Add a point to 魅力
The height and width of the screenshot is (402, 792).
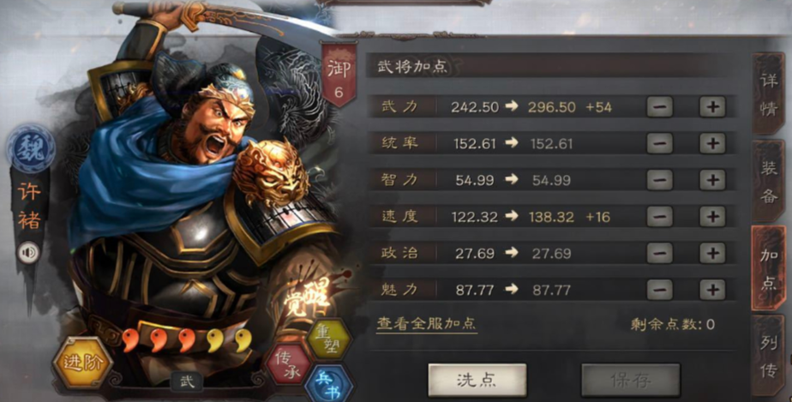712,290
